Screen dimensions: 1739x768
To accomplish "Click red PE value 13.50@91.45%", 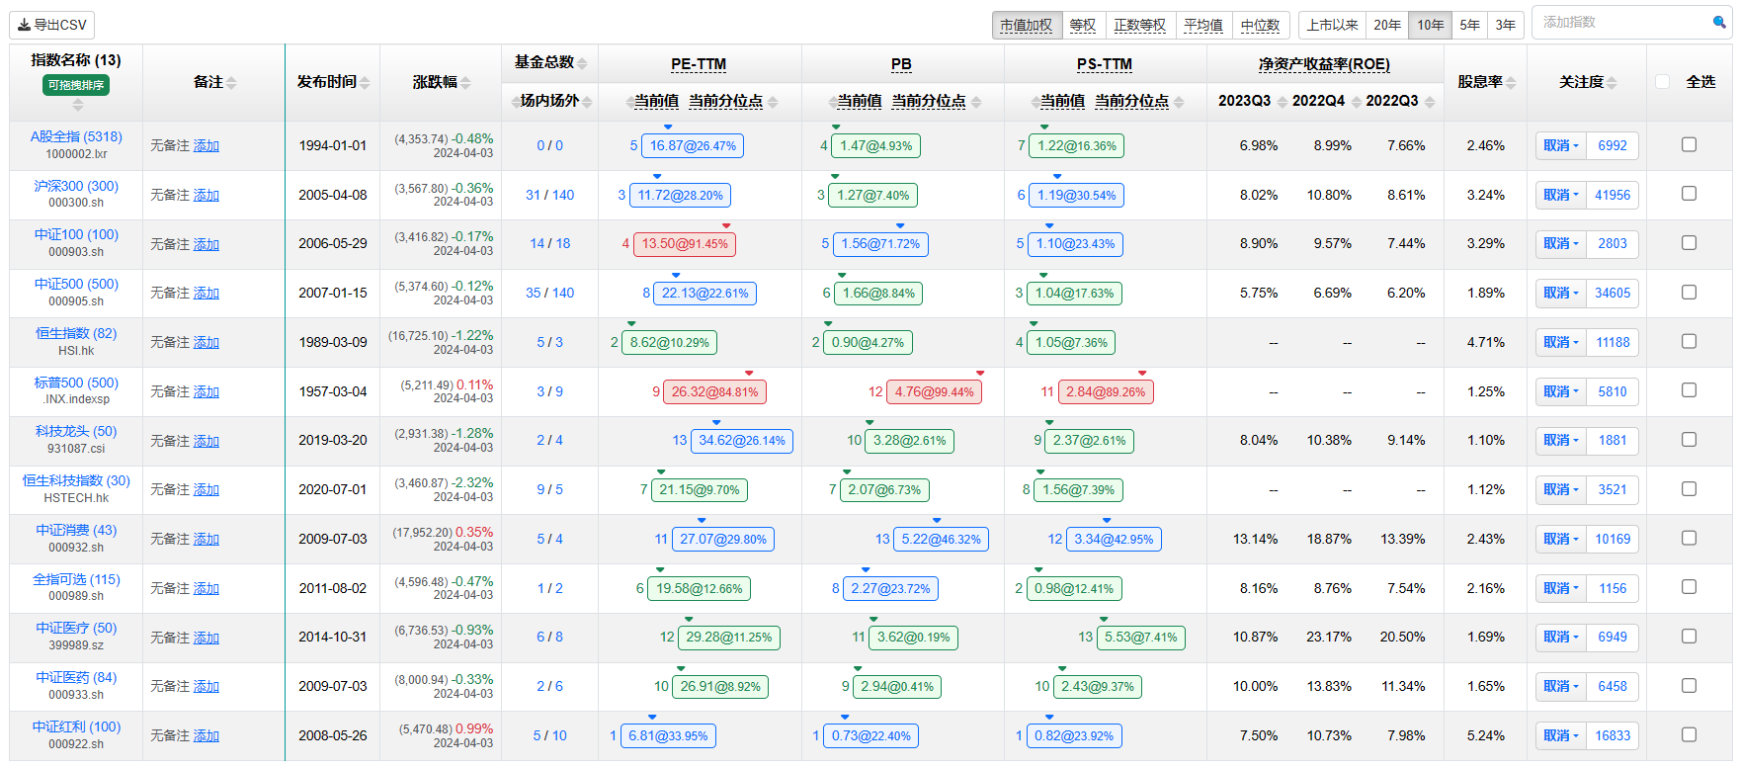I will click(x=685, y=244).
